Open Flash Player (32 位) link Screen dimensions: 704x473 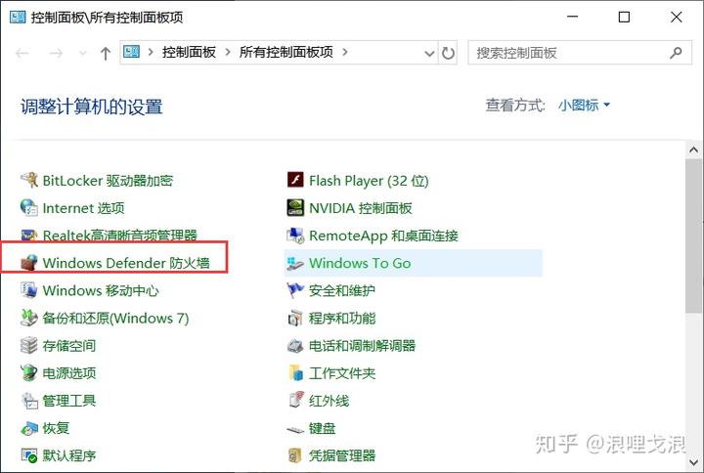tap(369, 181)
